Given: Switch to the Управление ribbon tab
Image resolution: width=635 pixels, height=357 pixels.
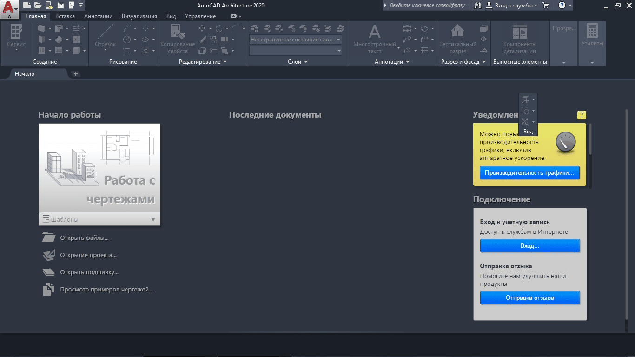Looking at the screenshot, I should 200,16.
